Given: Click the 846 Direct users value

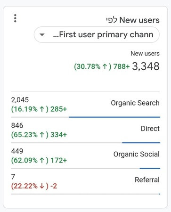Looking at the screenshot, I should pyautogui.click(x=17, y=125).
